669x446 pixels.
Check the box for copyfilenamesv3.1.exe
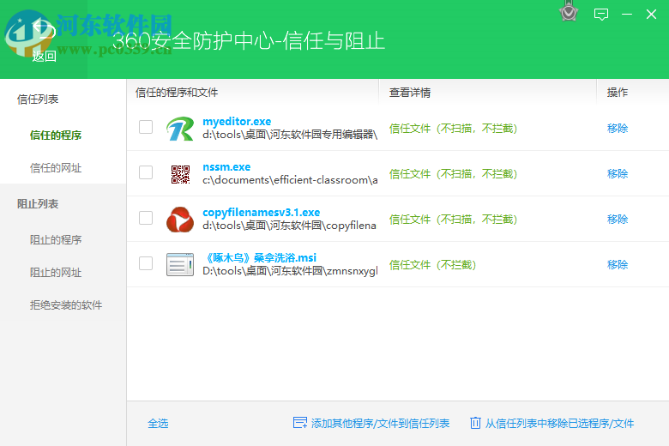tap(146, 218)
